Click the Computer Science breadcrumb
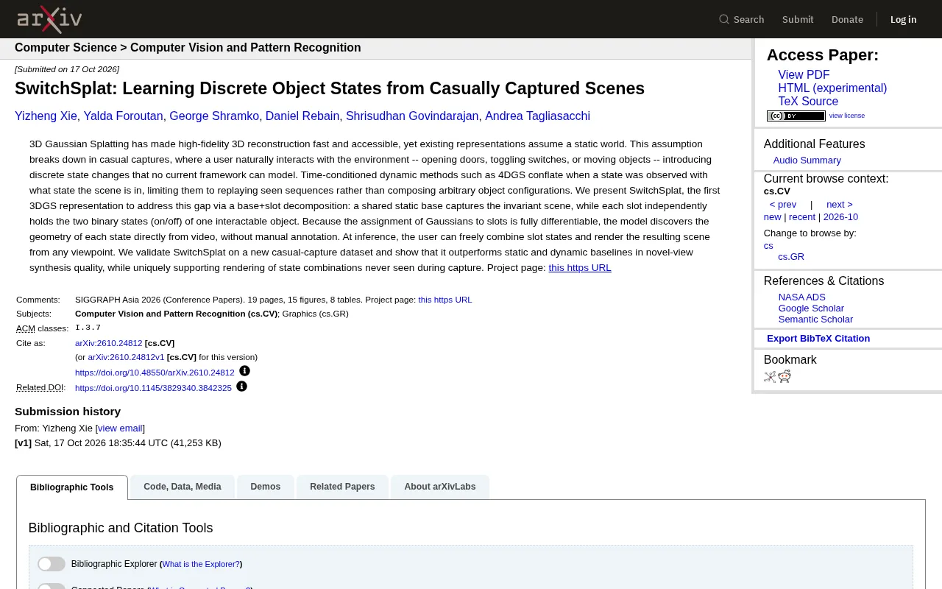This screenshot has width=942, height=589. pyautogui.click(x=65, y=48)
